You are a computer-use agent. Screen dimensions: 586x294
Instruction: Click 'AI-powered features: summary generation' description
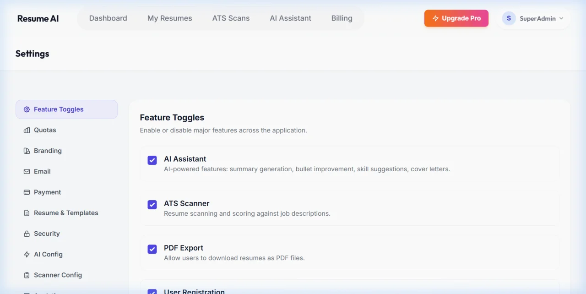click(307, 169)
